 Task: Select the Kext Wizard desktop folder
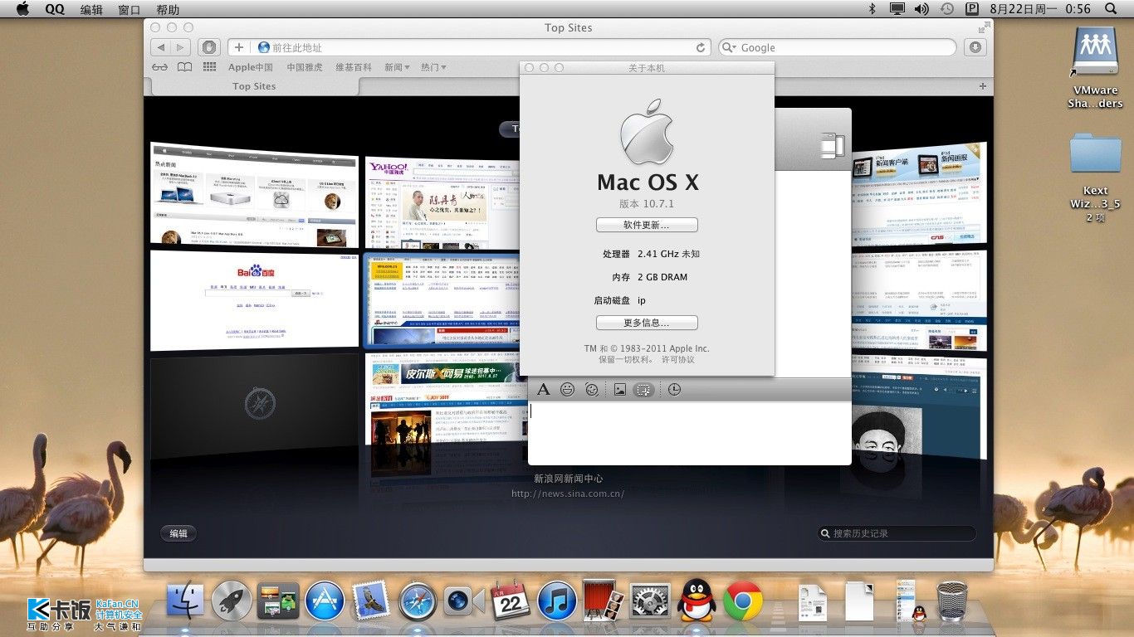tap(1095, 177)
